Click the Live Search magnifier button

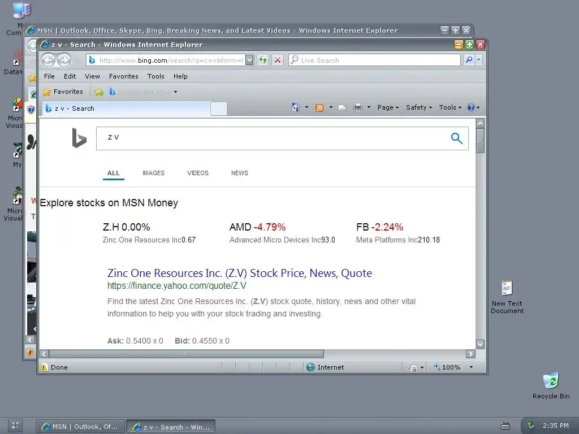tap(469, 60)
